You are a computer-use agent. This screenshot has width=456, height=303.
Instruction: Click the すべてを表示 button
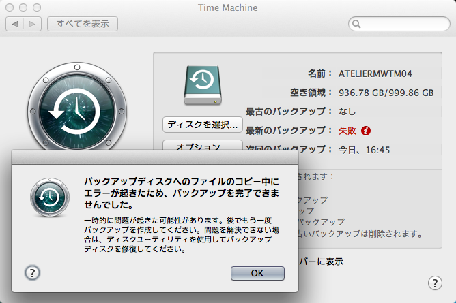coord(83,24)
